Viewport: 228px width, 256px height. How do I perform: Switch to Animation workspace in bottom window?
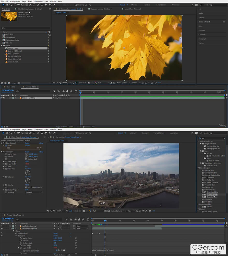click(x=174, y=133)
